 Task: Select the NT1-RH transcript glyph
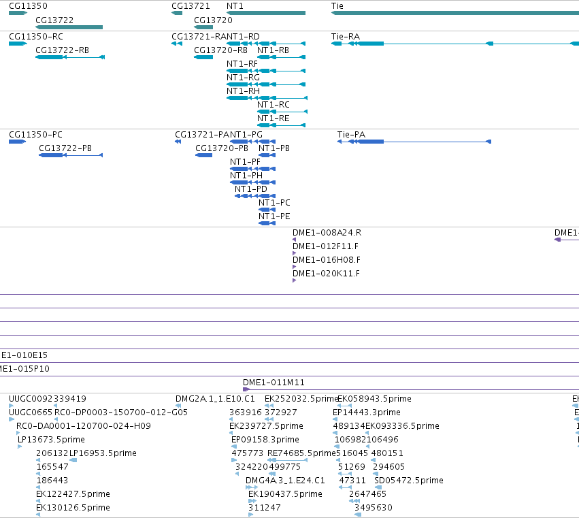click(x=267, y=98)
